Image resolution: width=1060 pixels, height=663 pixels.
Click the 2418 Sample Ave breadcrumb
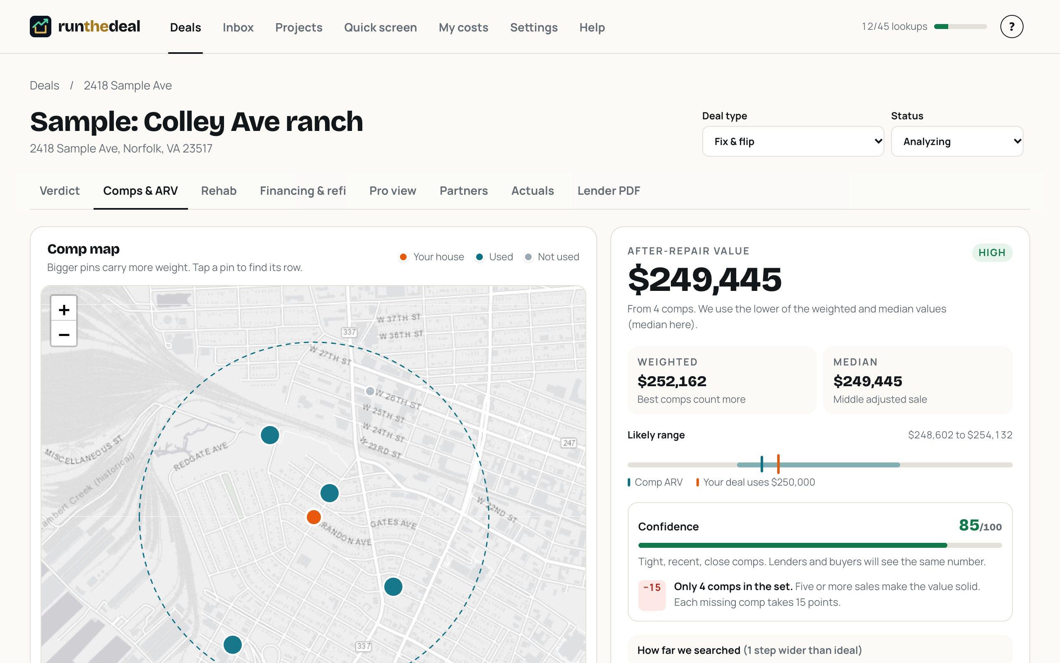pos(128,85)
